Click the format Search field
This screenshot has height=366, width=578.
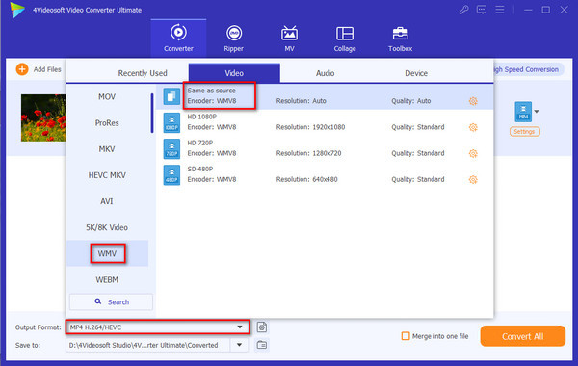pyautogui.click(x=111, y=301)
